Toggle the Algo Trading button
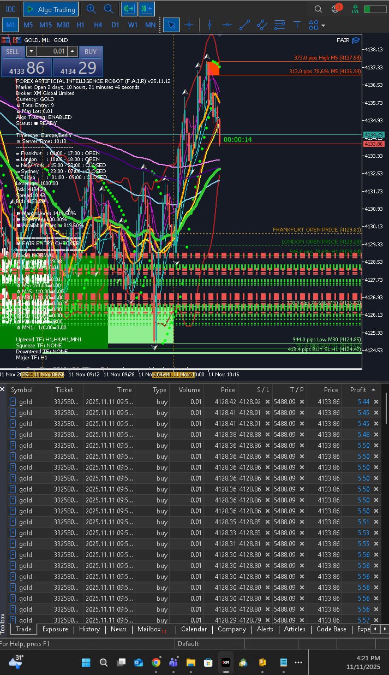389x675 pixels. click(x=51, y=9)
